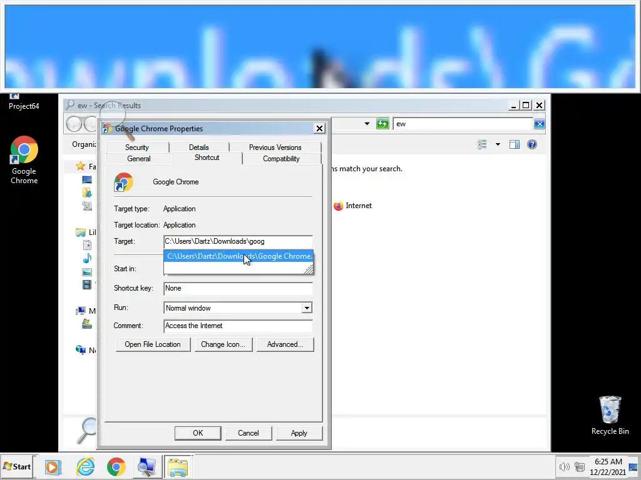Clear the Explorer search box with X
Image resolution: width=641 pixels, height=480 pixels.
(539, 124)
